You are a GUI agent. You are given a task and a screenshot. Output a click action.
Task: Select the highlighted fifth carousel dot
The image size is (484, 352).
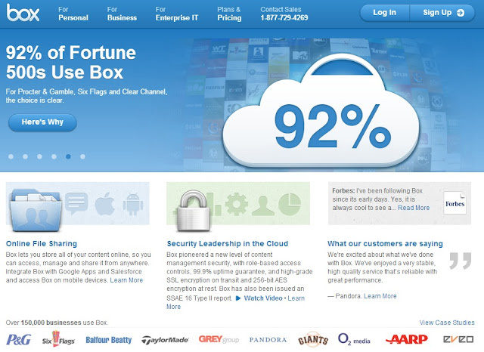(68, 156)
